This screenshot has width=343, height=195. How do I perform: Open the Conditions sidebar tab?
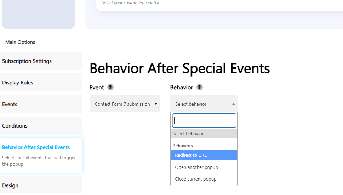pos(41,126)
